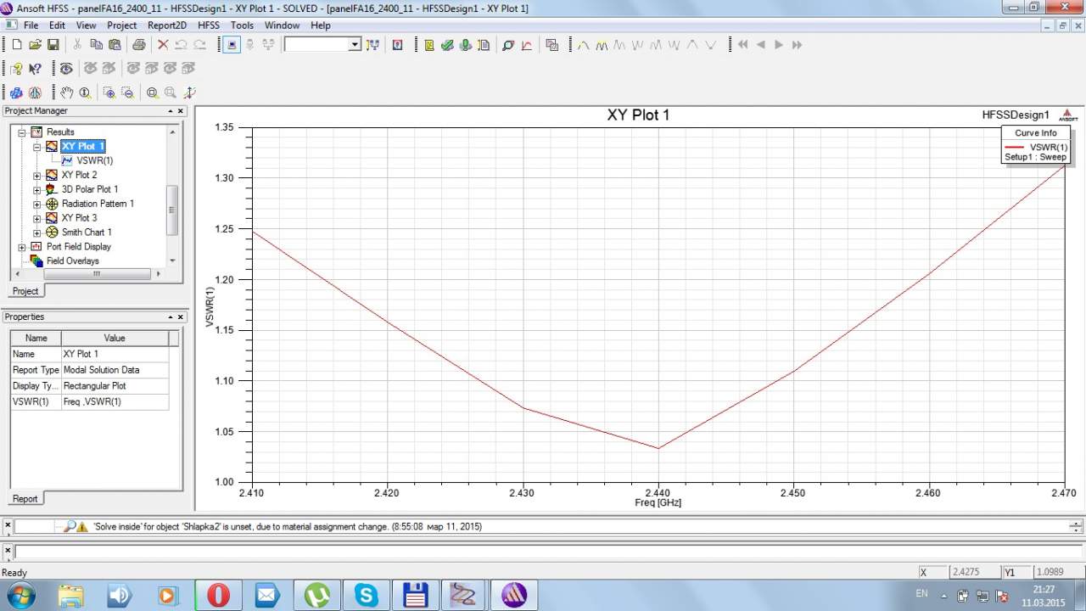Open the Paste clipboard icon

click(114, 45)
